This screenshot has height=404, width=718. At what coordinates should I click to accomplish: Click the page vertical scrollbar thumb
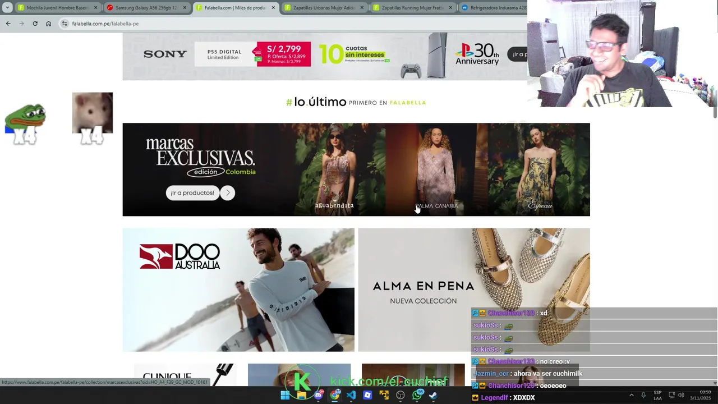click(x=715, y=76)
